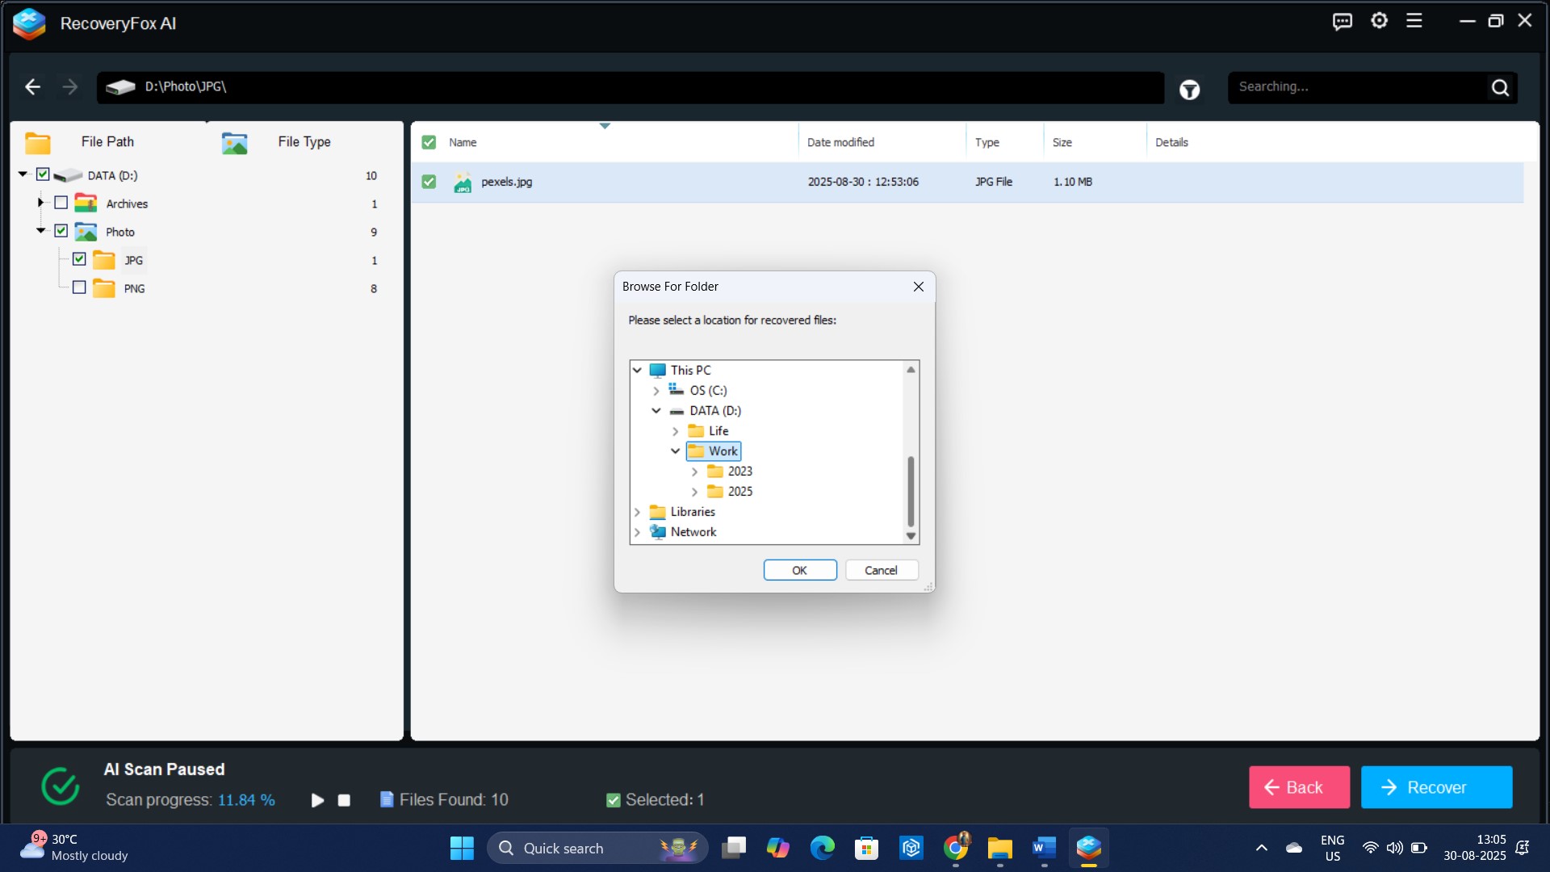Switch to the File Type tab
Viewport: 1550px width, 872px height.
click(x=304, y=142)
